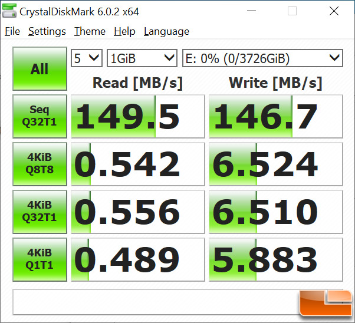Open the Language menu

(166, 31)
